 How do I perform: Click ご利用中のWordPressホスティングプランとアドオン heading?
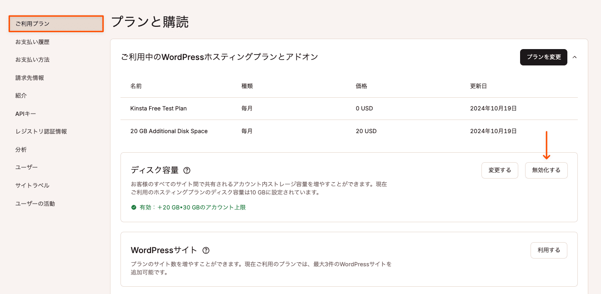pyautogui.click(x=219, y=57)
